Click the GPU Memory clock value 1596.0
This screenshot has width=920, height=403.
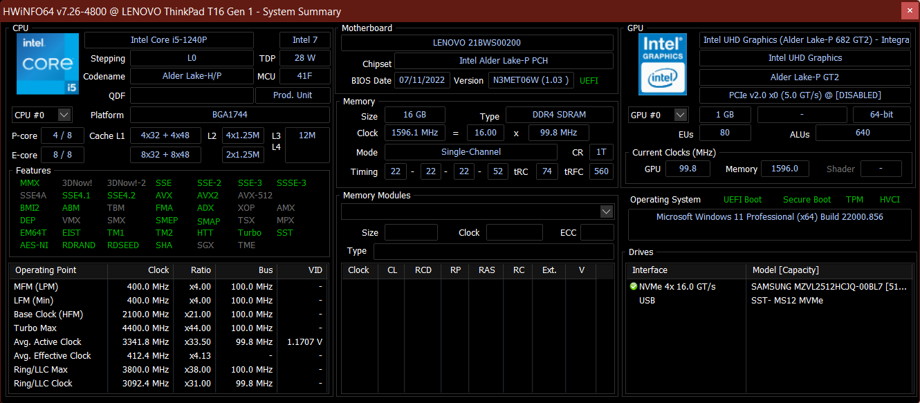[x=784, y=169]
